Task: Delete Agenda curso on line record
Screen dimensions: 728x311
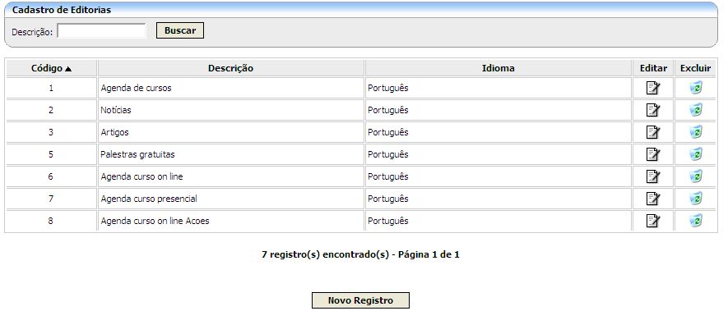Action: pyautogui.click(x=695, y=176)
